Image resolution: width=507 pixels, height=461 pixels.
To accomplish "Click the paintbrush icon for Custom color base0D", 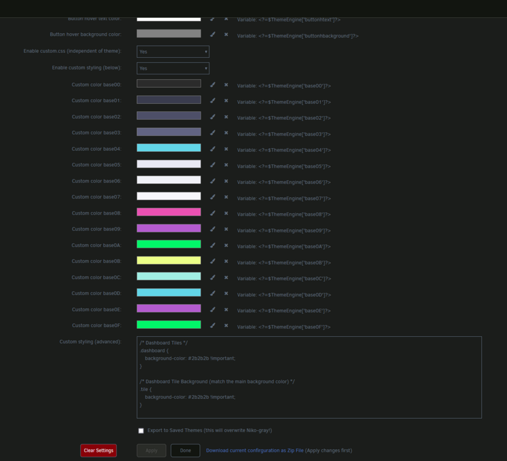I will (x=212, y=293).
